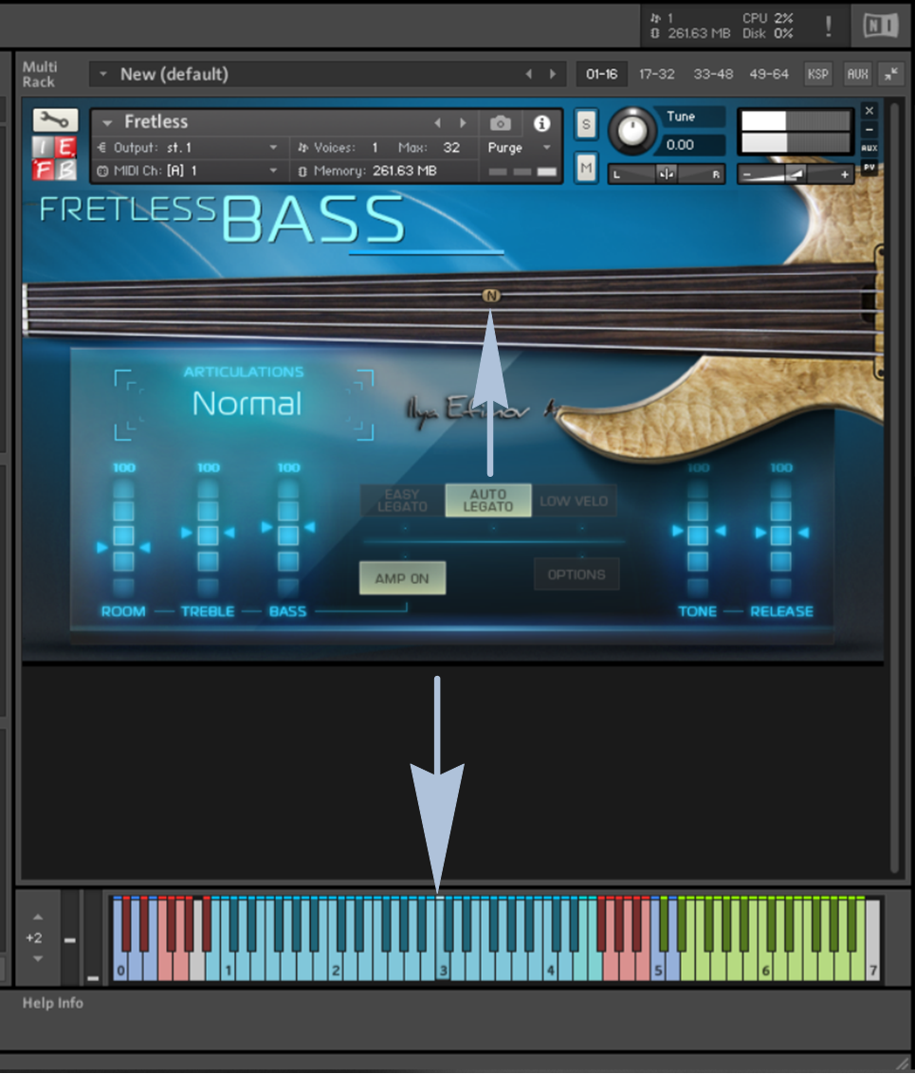Click the CPU 2% readout
The height and width of the screenshot is (1074, 915).
coord(768,19)
